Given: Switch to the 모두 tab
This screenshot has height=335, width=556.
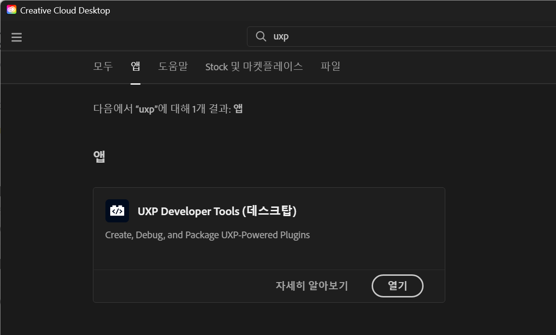Looking at the screenshot, I should point(103,66).
